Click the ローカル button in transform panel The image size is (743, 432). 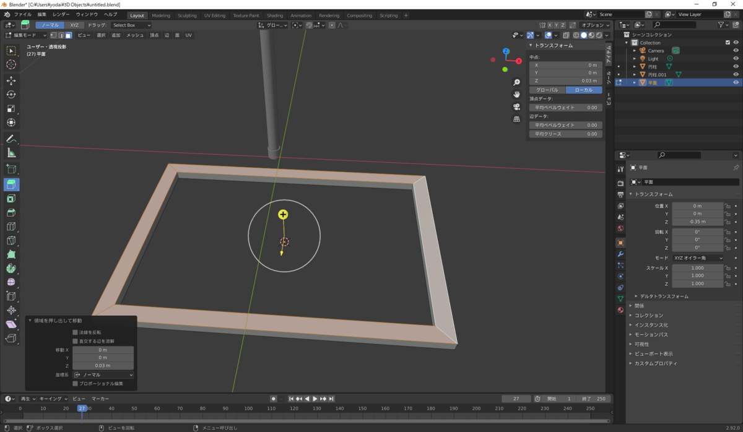pos(584,90)
